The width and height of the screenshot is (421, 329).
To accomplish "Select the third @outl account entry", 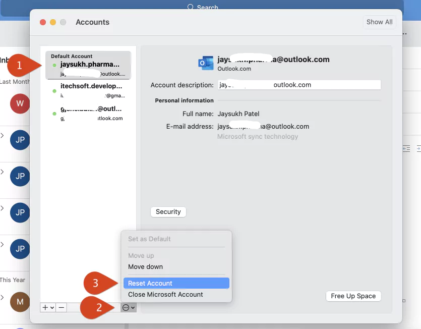I will 88,113.
